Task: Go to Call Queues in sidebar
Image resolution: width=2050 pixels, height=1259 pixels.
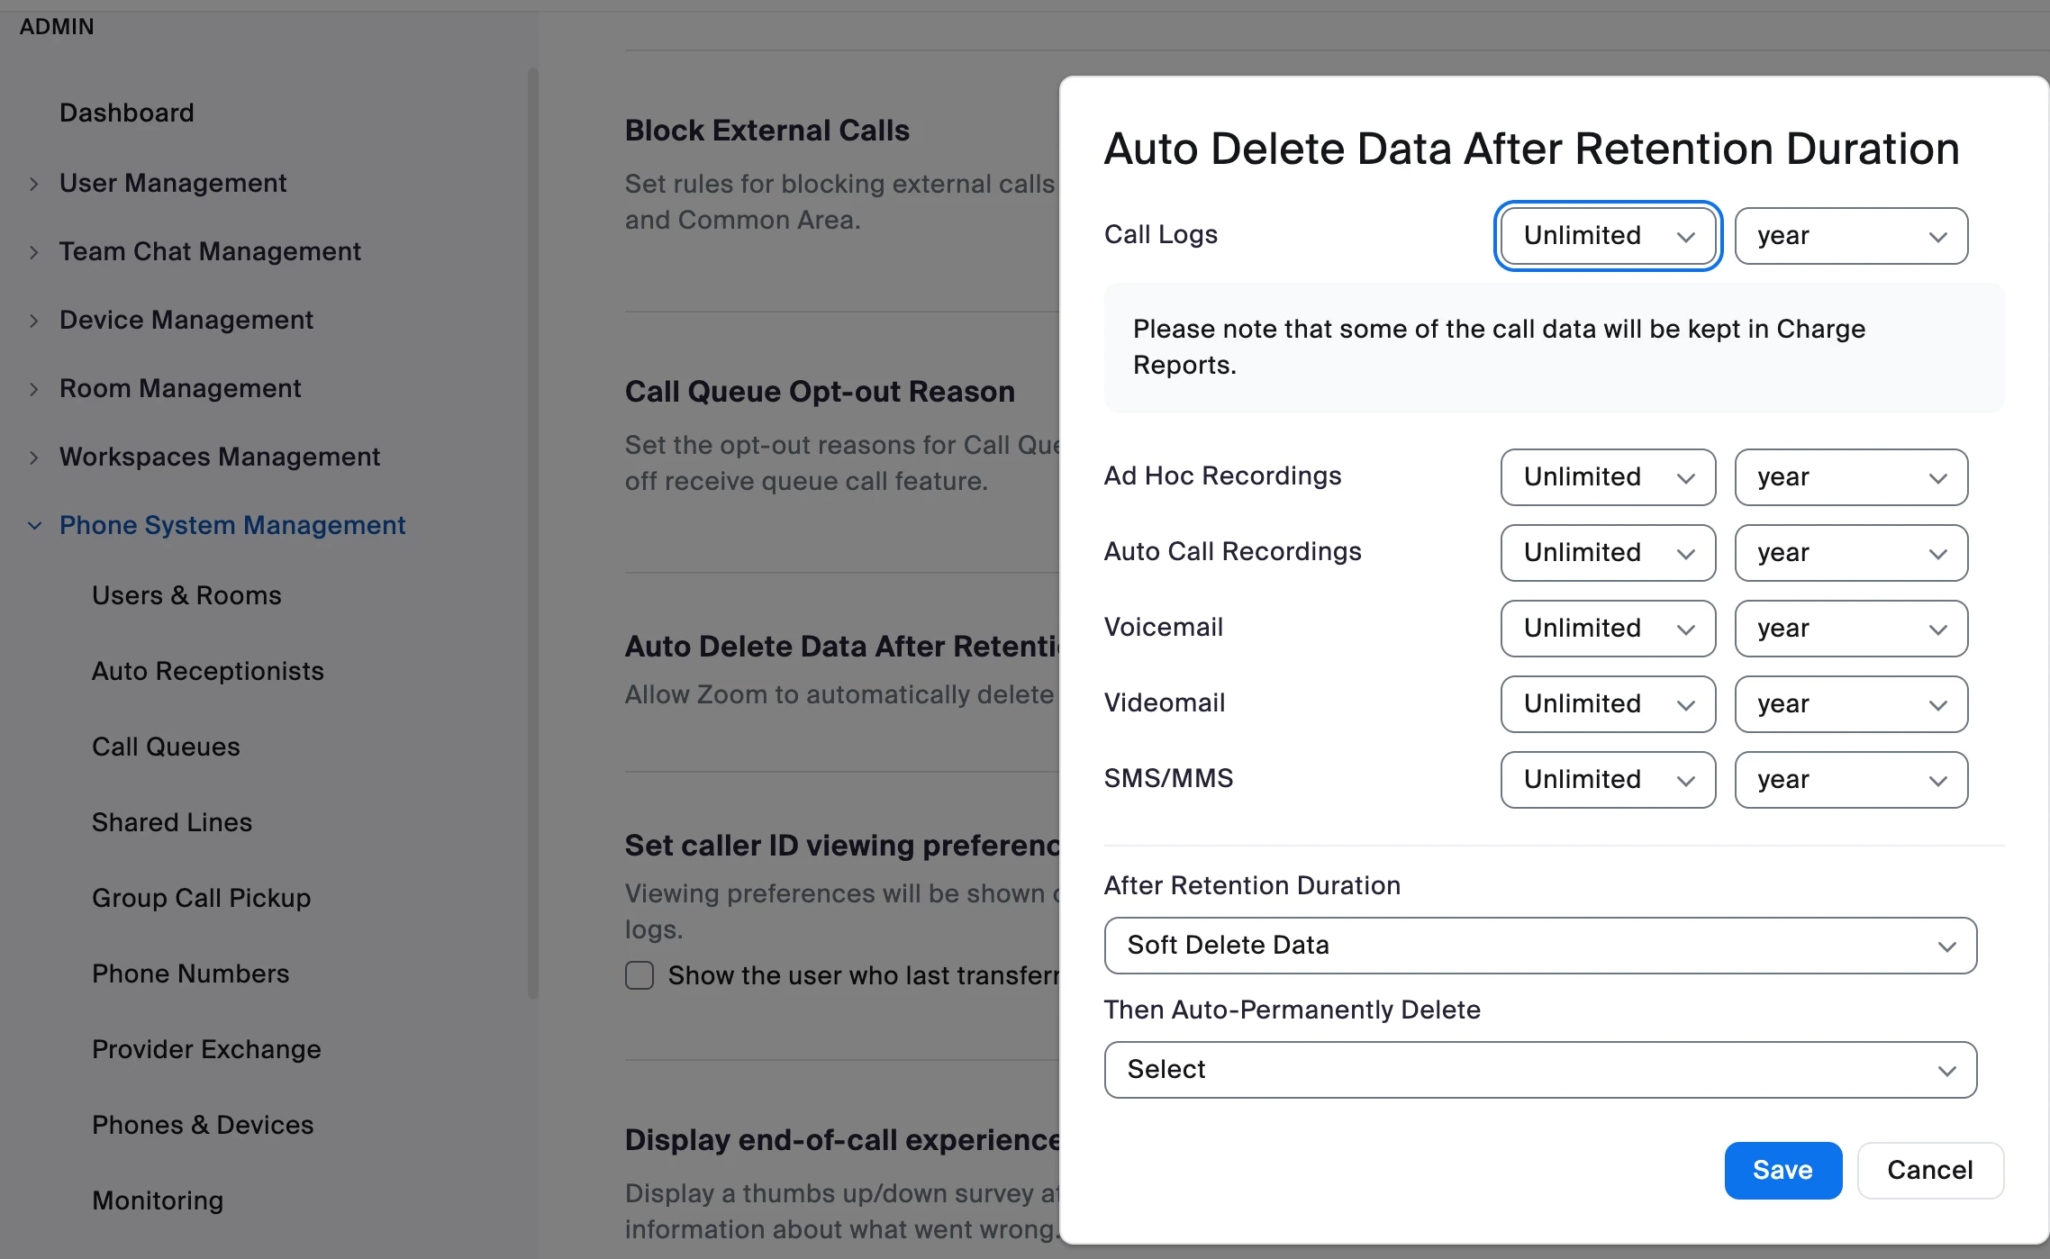Action: [166, 747]
